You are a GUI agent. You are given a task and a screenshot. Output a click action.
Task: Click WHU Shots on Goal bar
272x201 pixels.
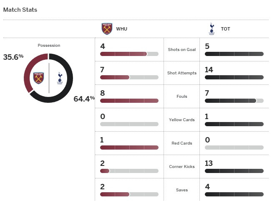(129, 54)
